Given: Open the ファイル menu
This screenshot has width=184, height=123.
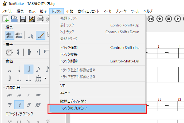Looking at the screenshot, I should coord(7,11).
